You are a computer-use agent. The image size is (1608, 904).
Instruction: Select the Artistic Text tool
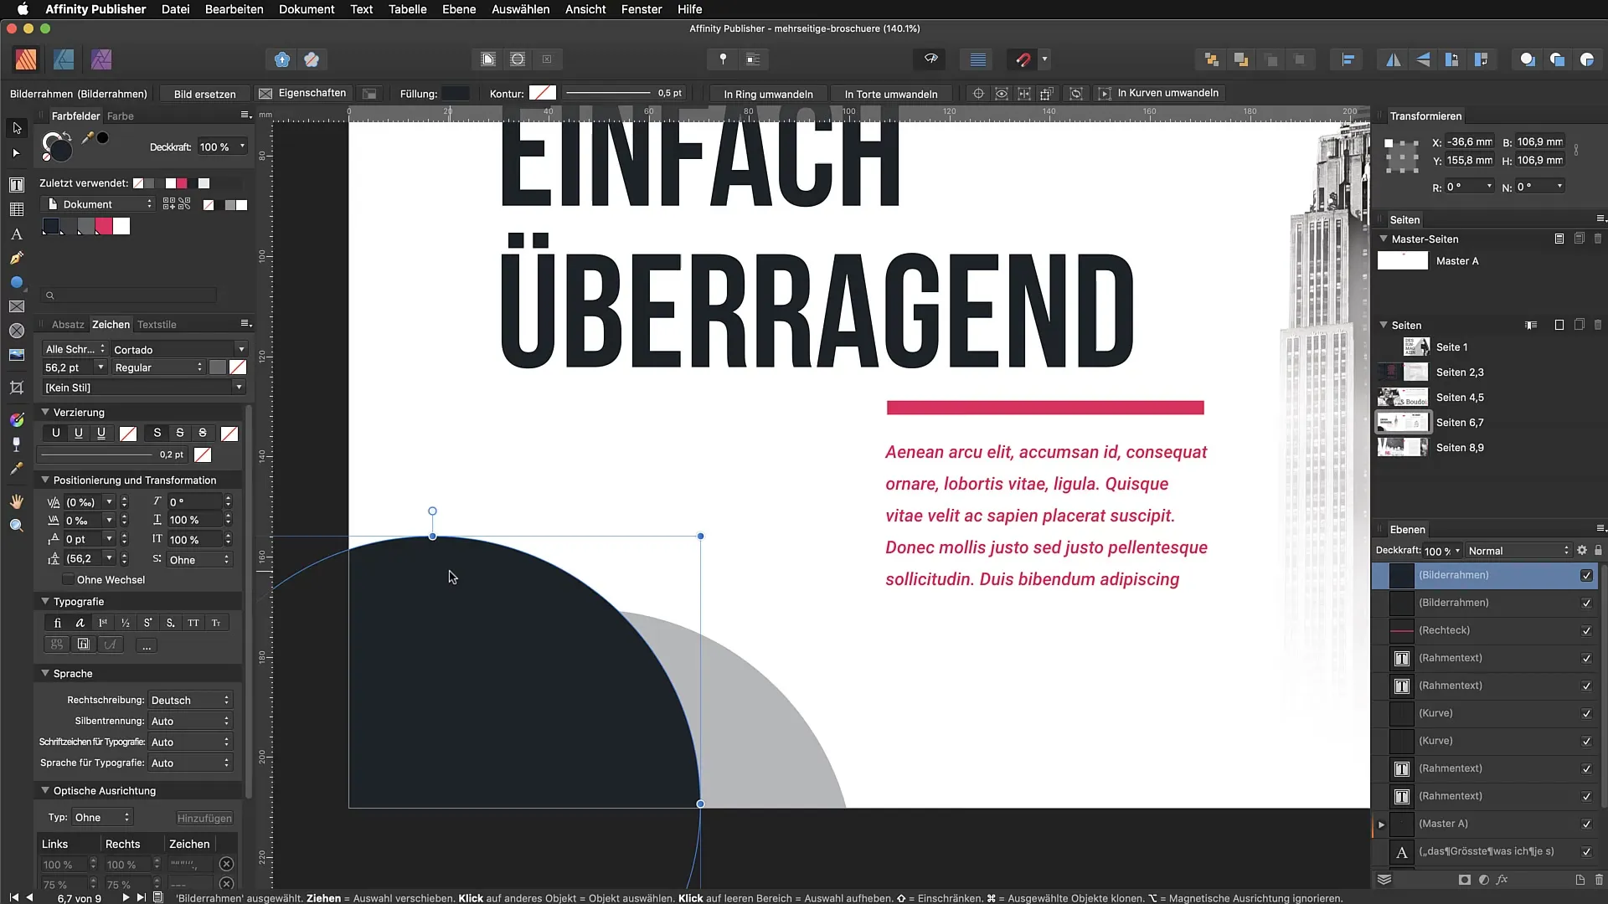click(16, 234)
